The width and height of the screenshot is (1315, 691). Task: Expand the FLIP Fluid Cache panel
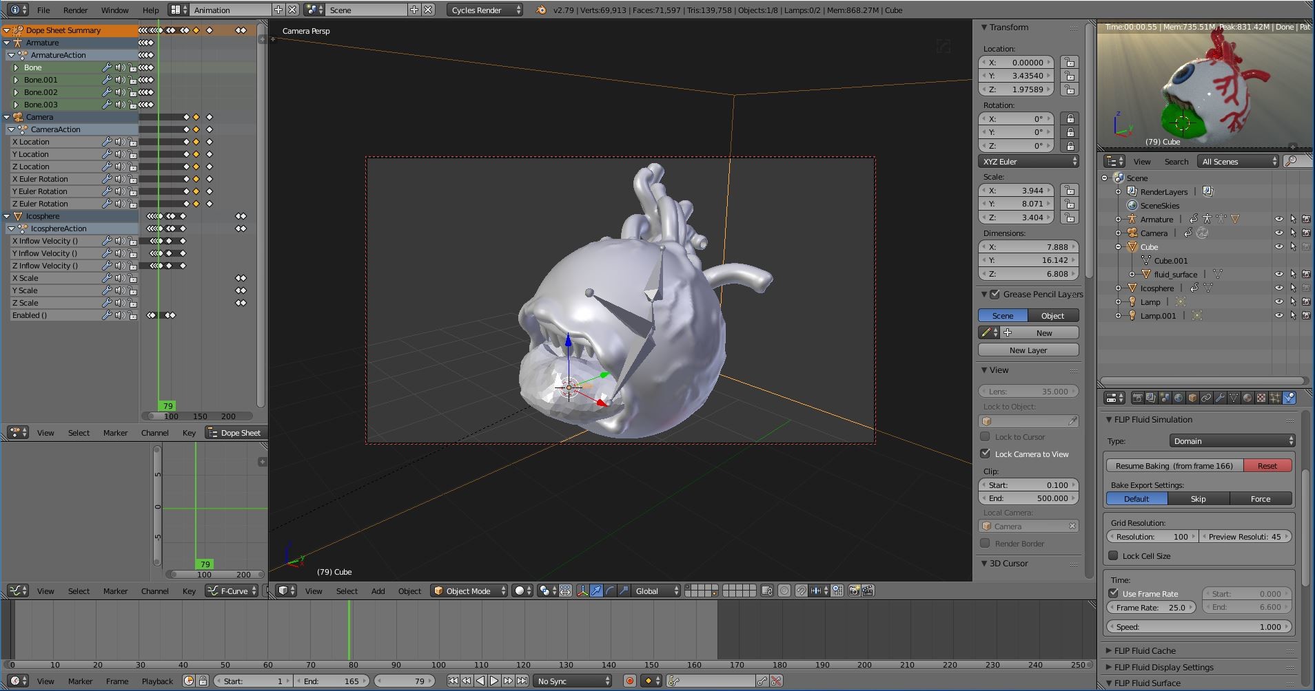[x=1145, y=650]
